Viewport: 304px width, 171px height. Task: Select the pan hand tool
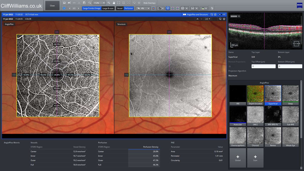[114, 3]
